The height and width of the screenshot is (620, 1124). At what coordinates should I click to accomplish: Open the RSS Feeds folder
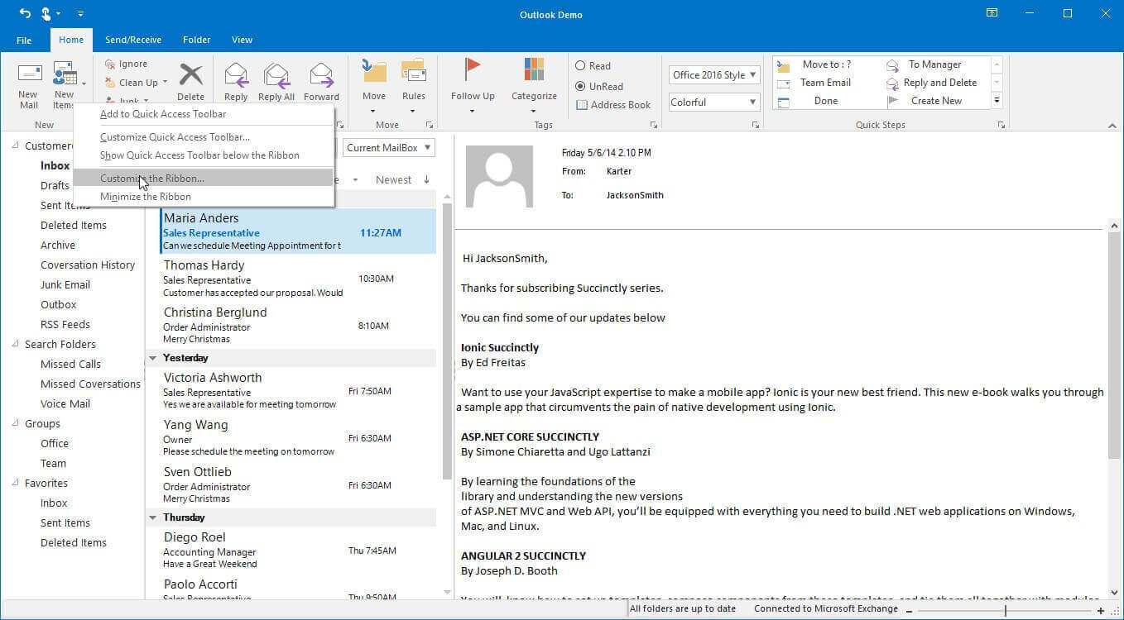pyautogui.click(x=65, y=325)
